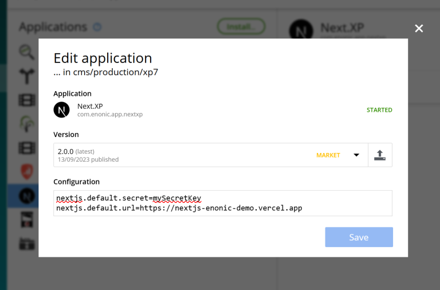Click the Edit application heading
Image resolution: width=440 pixels, height=290 pixels.
click(x=103, y=58)
